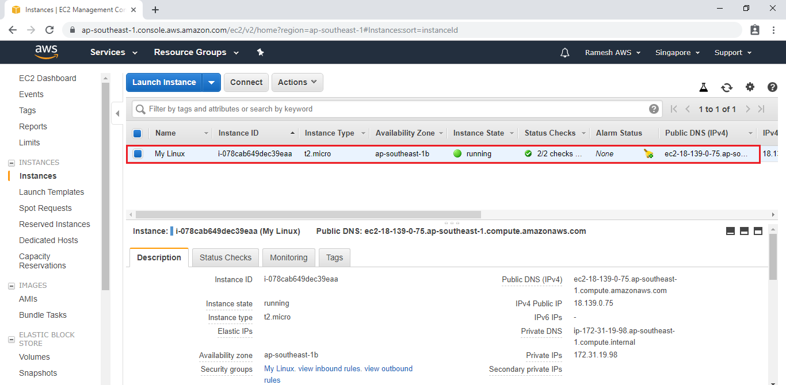Click the filter by tags search field

point(397,109)
